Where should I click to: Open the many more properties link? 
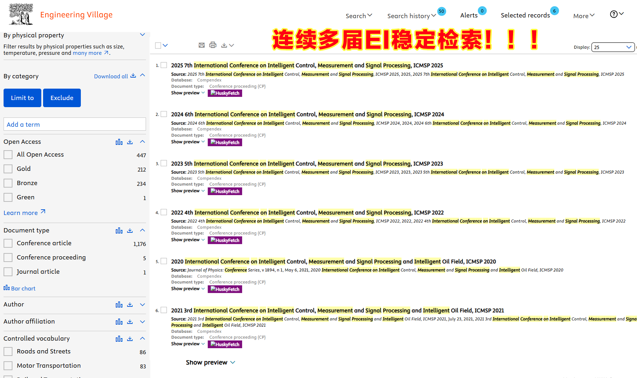pos(91,53)
